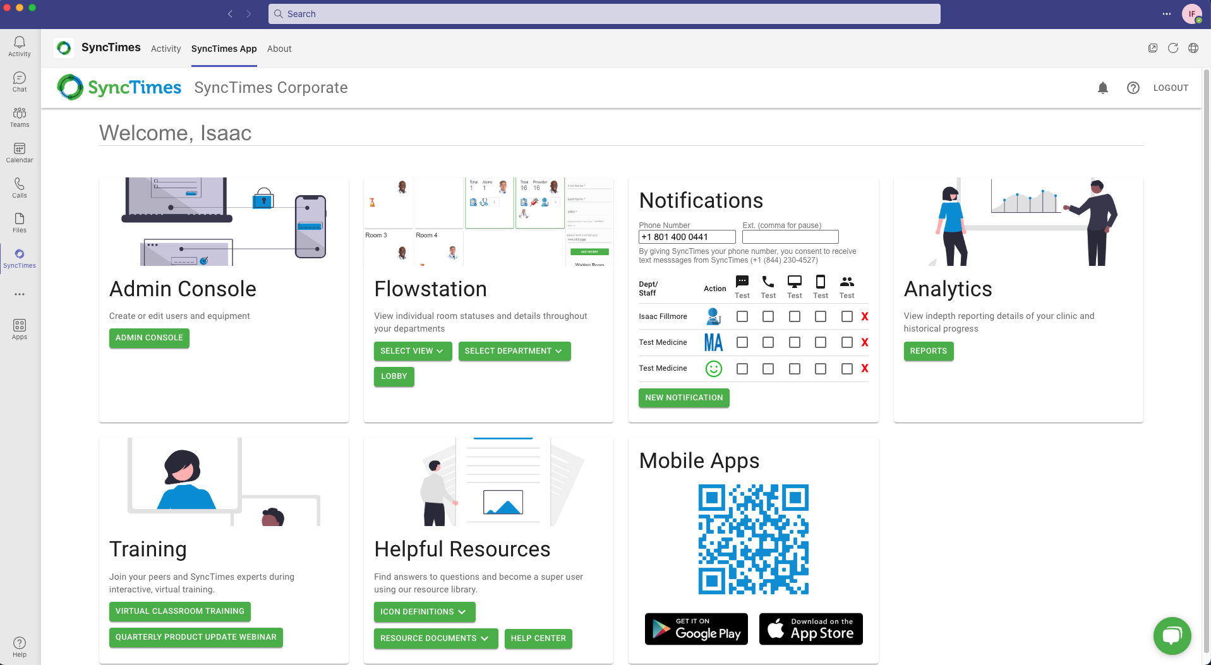
Task: Click the Phone Number field
Action: click(x=687, y=237)
